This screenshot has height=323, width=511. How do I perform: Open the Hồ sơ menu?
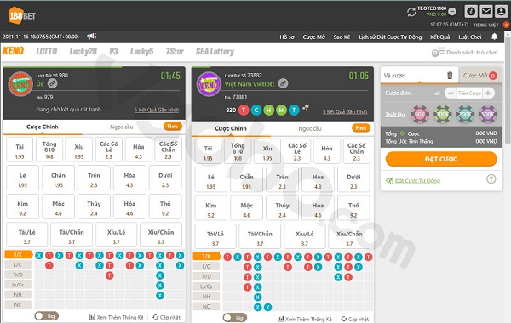[287, 37]
